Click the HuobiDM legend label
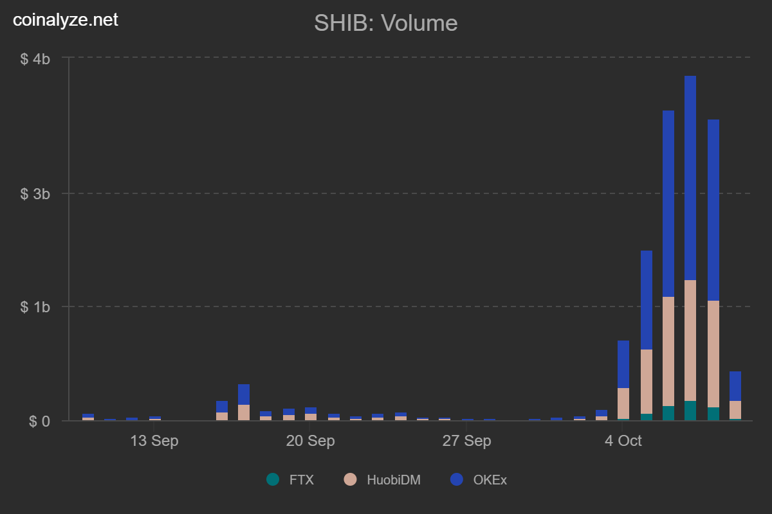Screen dimensions: 772x514 (x=394, y=479)
